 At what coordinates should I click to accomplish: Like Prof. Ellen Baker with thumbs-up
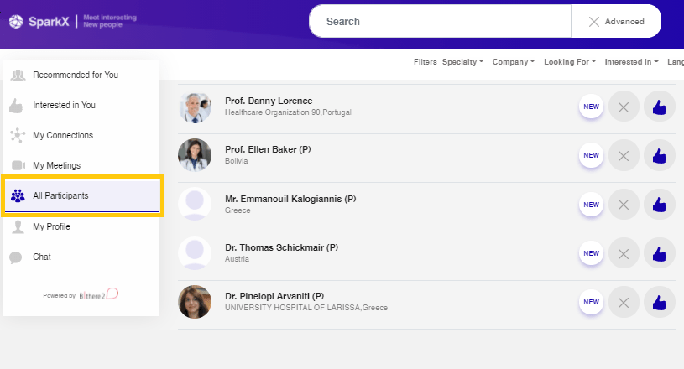pos(659,155)
